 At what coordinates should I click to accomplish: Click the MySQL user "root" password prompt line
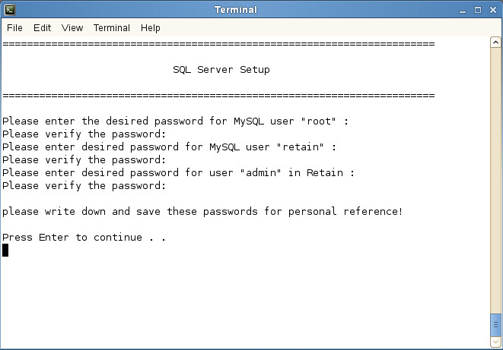(x=175, y=121)
